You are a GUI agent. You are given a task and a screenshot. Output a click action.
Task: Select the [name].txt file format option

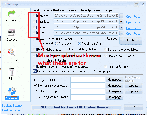pos(56,44)
